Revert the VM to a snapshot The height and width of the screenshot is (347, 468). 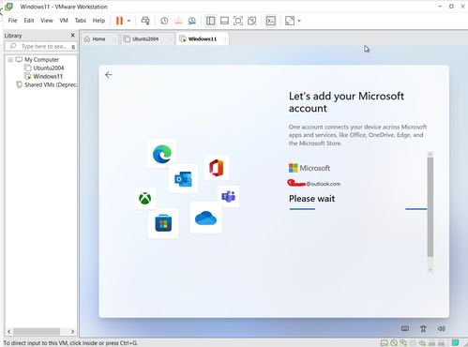(x=178, y=21)
